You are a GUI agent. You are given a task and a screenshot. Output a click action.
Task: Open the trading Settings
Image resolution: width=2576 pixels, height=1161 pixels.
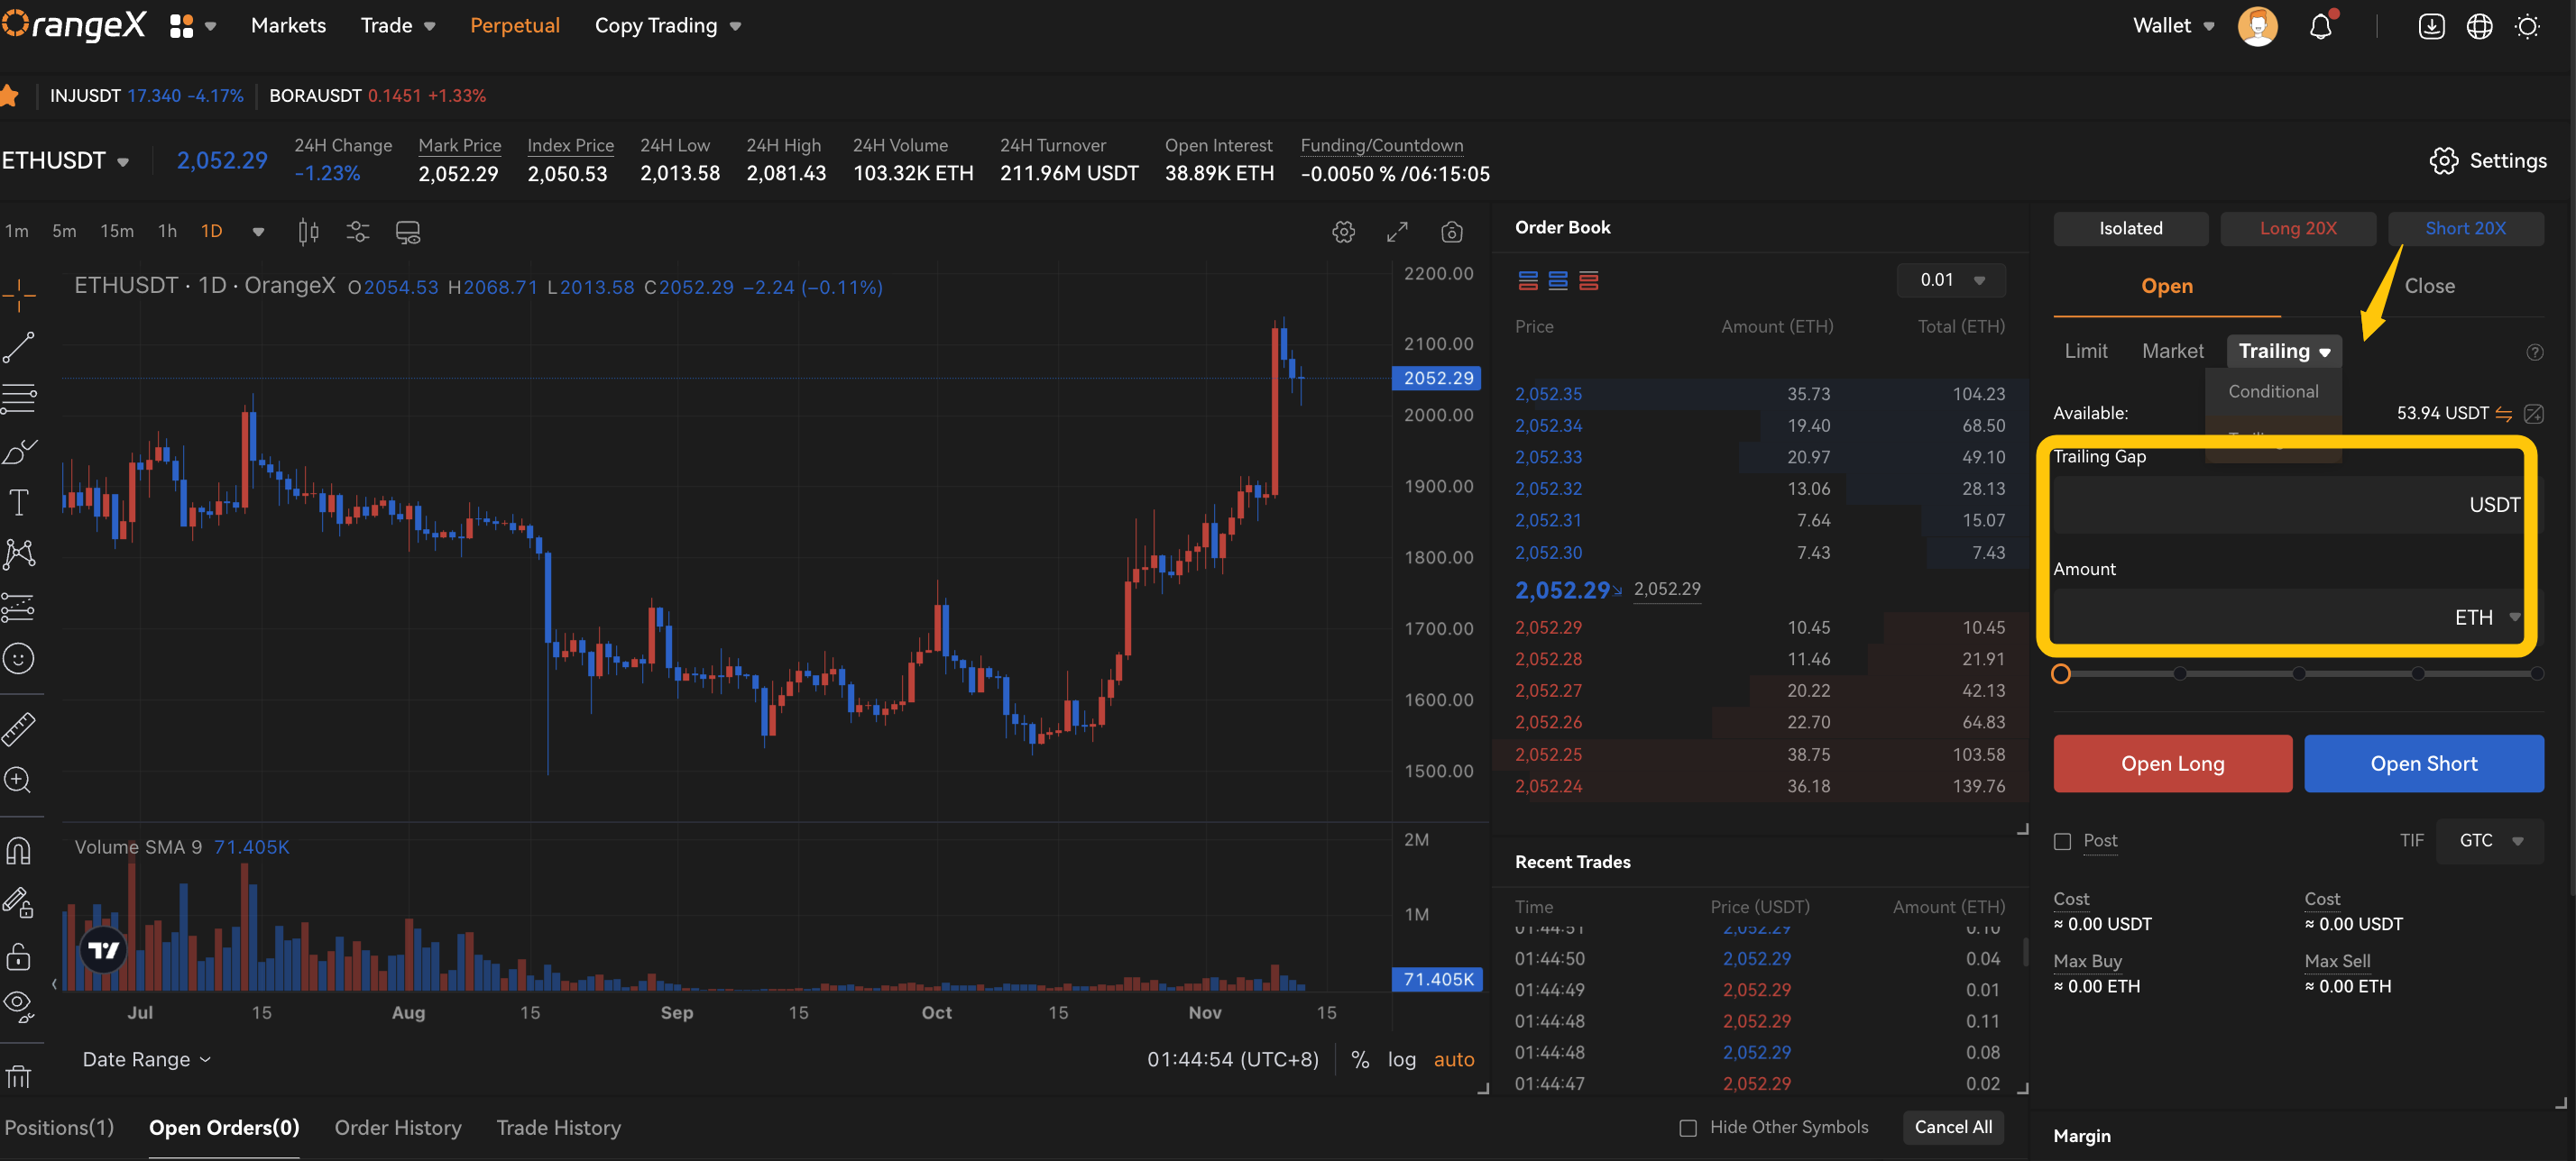(2488, 160)
